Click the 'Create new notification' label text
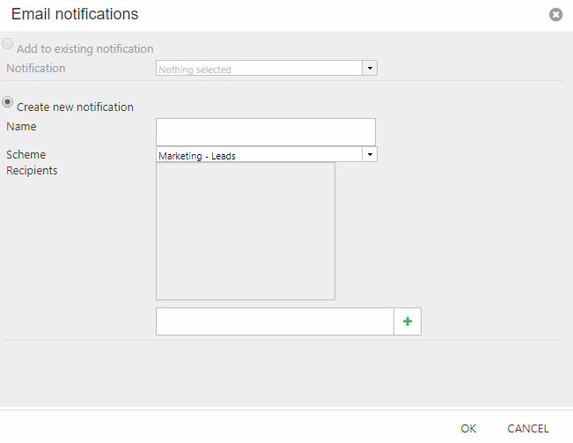This screenshot has height=443, width=573. click(75, 107)
